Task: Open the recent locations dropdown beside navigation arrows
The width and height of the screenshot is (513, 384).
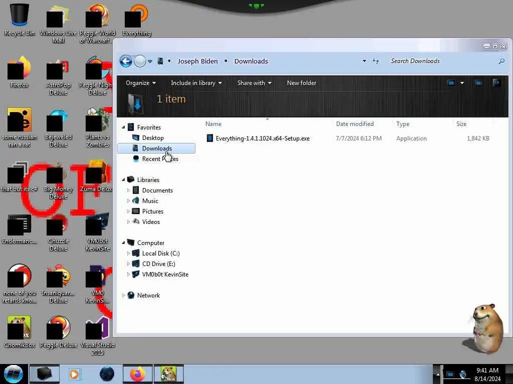Action: (150, 61)
